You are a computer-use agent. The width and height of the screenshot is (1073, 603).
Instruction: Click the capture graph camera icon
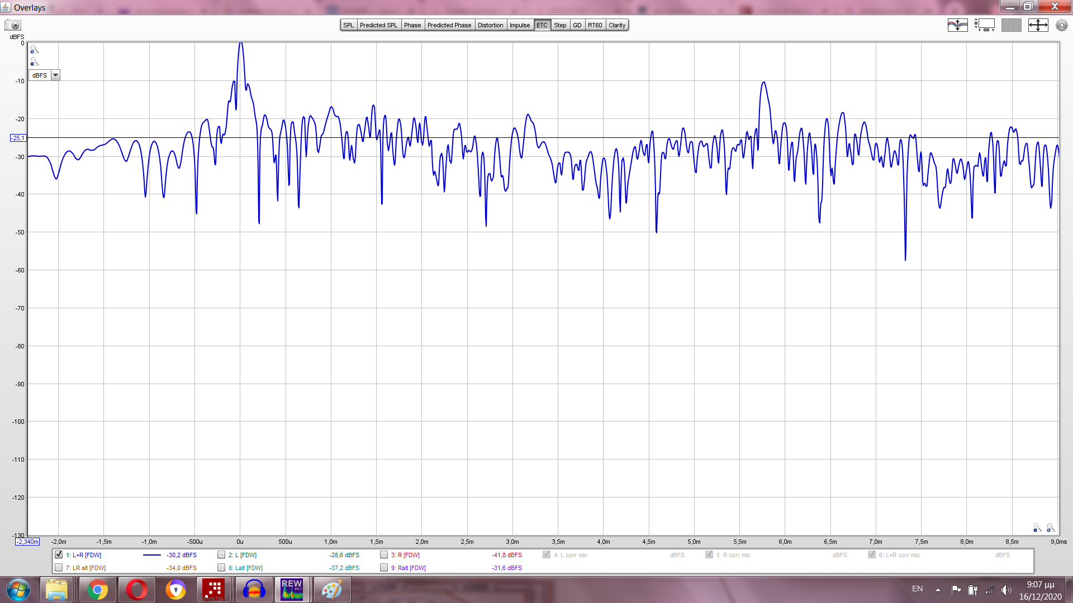[12, 25]
